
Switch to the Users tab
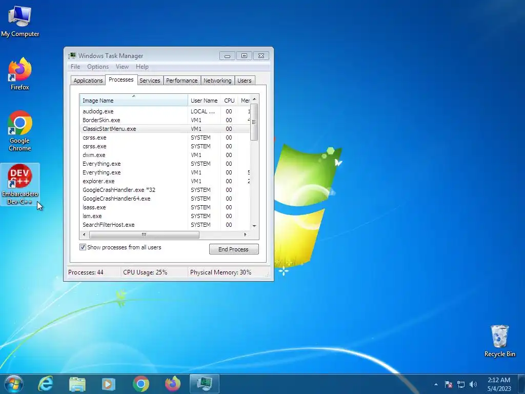click(x=245, y=81)
